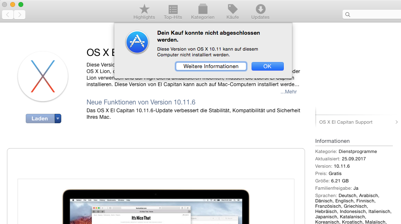This screenshot has width=401, height=224.
Task: Click the App Store icon in the dialog
Action: (x=137, y=42)
